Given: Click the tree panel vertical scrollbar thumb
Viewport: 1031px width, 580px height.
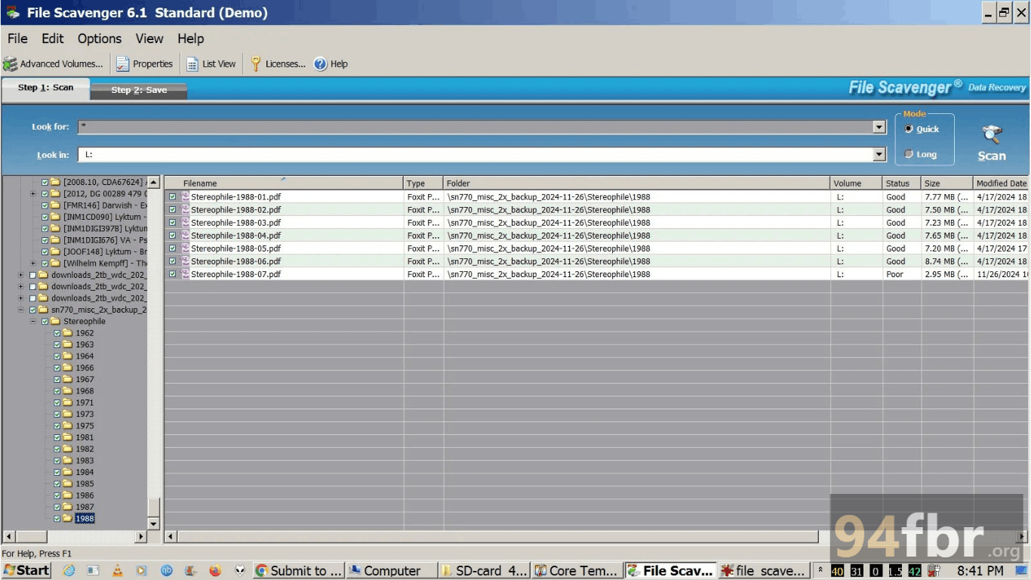Looking at the screenshot, I should point(154,507).
